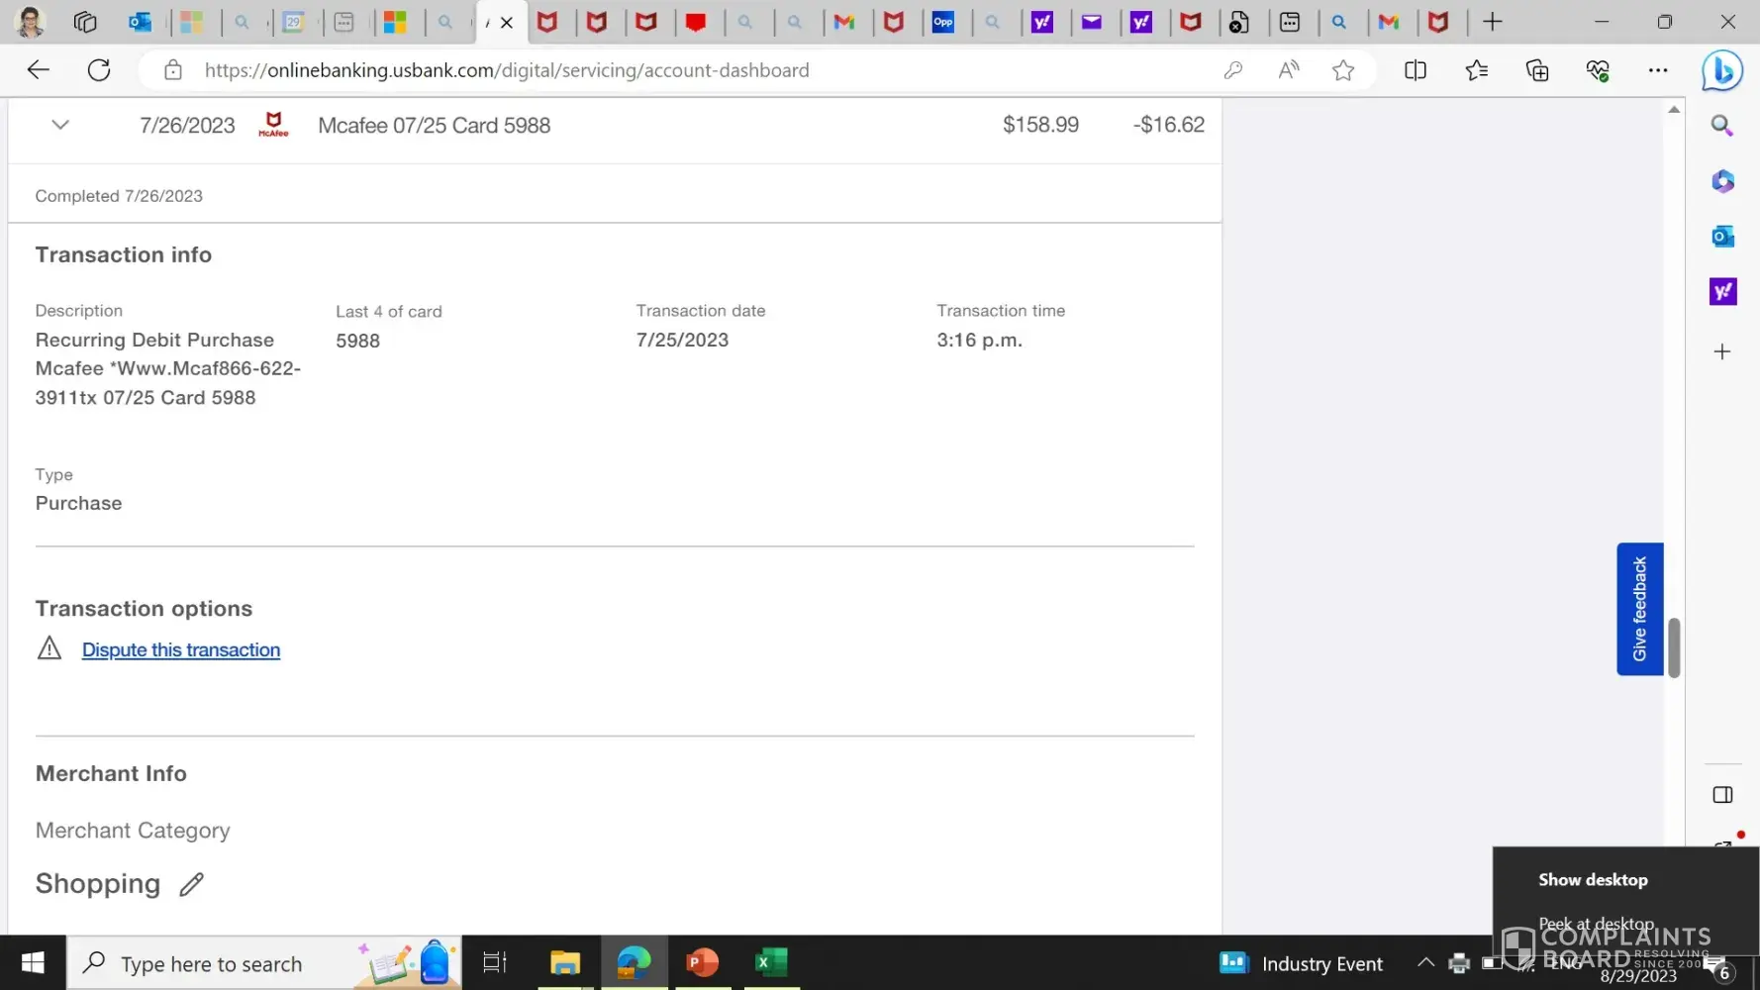This screenshot has width=1760, height=990.
Task: Open Excel from the taskbar
Action: click(x=770, y=962)
